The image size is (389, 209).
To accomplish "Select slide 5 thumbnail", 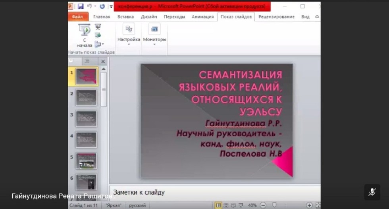I will point(86,161).
